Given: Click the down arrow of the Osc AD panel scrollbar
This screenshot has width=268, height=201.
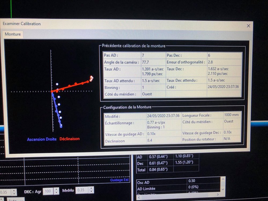Looking at the screenshot, I should (x=223, y=189).
